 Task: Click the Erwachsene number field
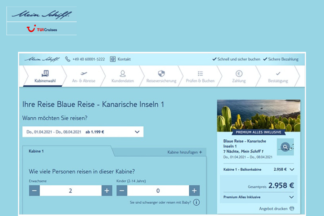(x=71, y=190)
